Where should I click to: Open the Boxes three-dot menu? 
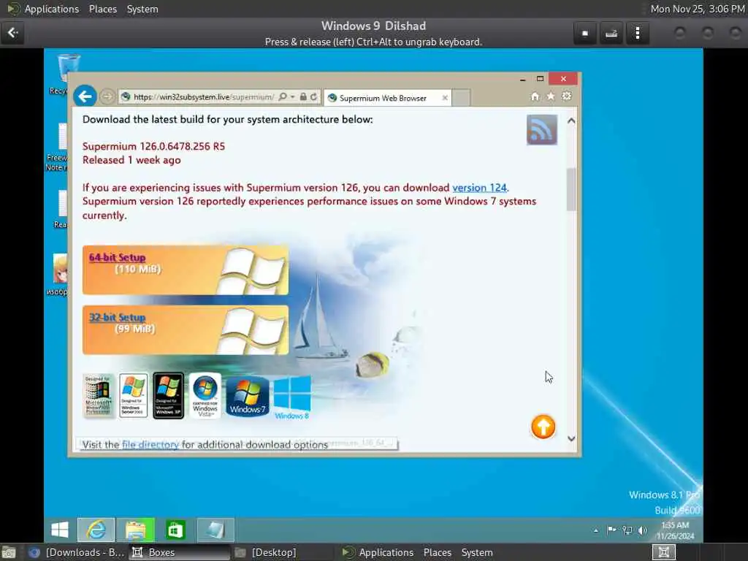click(x=638, y=34)
